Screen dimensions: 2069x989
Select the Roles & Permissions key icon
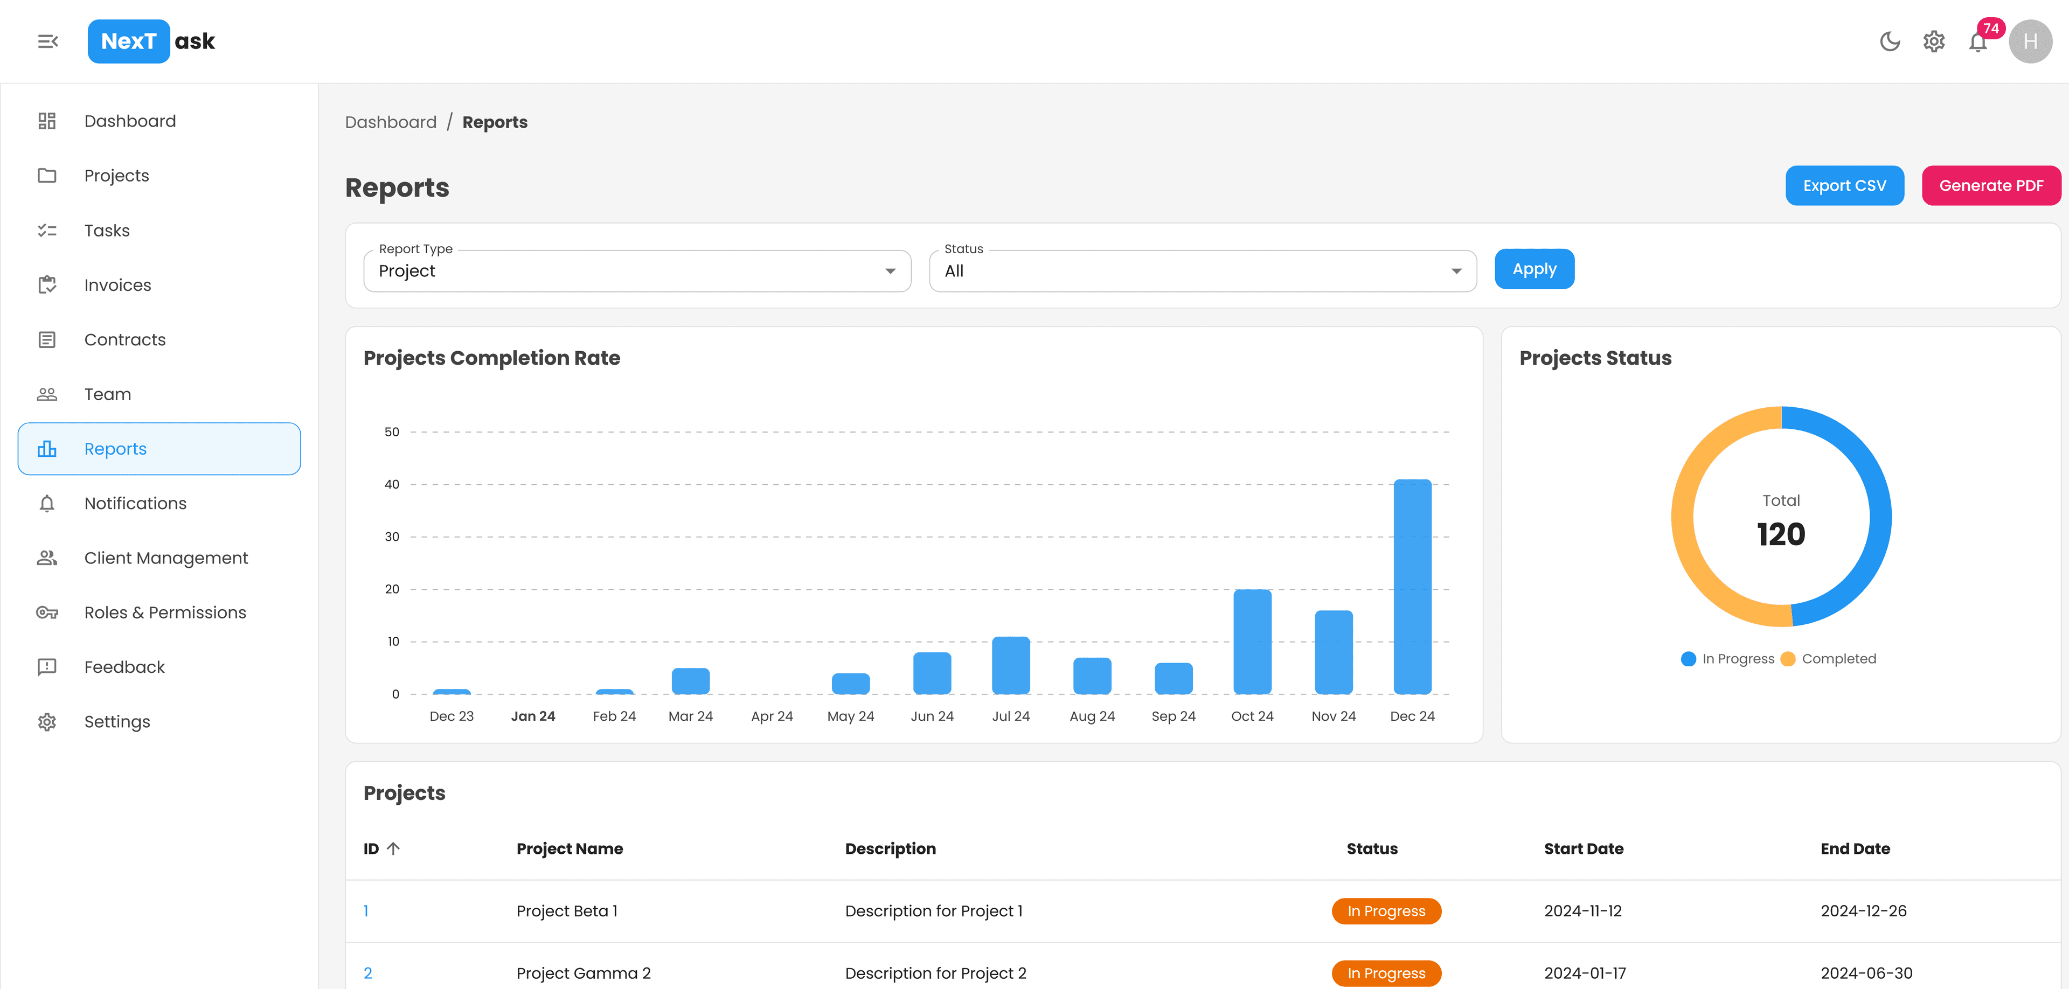pos(46,612)
